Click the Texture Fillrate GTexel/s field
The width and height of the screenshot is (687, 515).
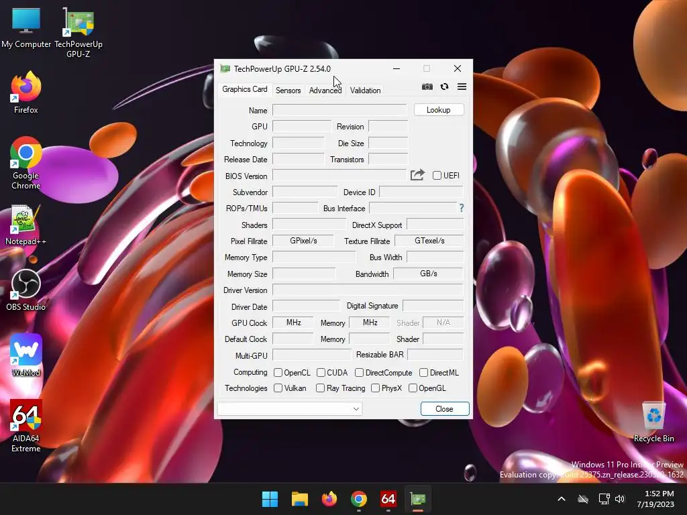[429, 241]
